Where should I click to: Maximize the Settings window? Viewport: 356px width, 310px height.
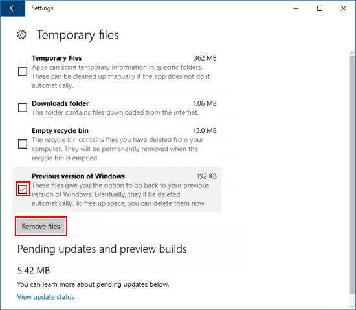pos(320,8)
